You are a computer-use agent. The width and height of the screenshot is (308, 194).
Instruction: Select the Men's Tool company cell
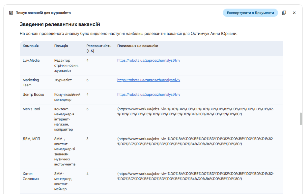click(31, 109)
